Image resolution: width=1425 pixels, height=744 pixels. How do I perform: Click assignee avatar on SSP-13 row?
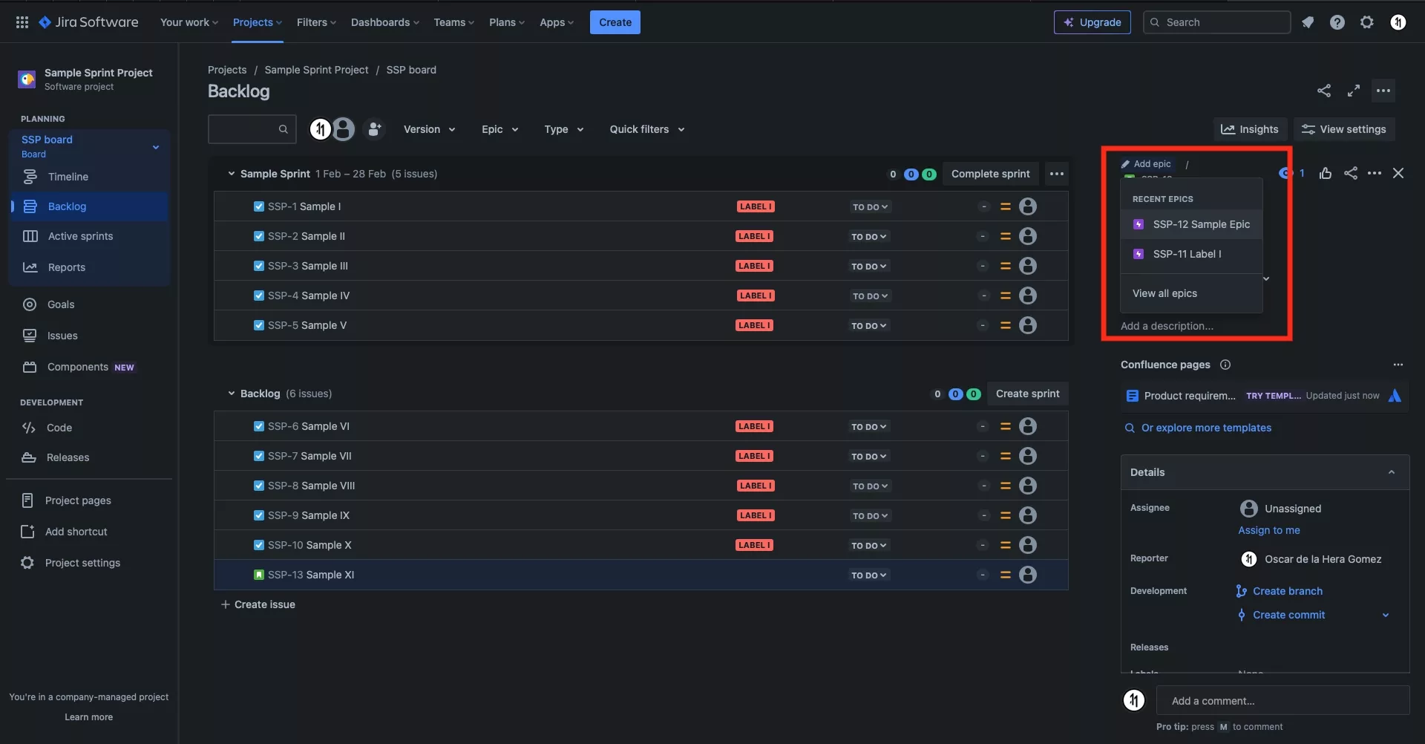(1028, 575)
